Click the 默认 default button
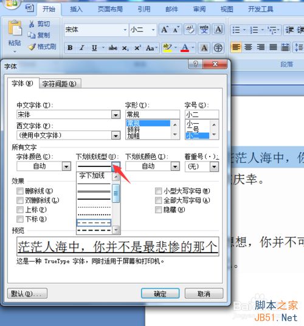This screenshot has width=304, height=326. click(27, 294)
